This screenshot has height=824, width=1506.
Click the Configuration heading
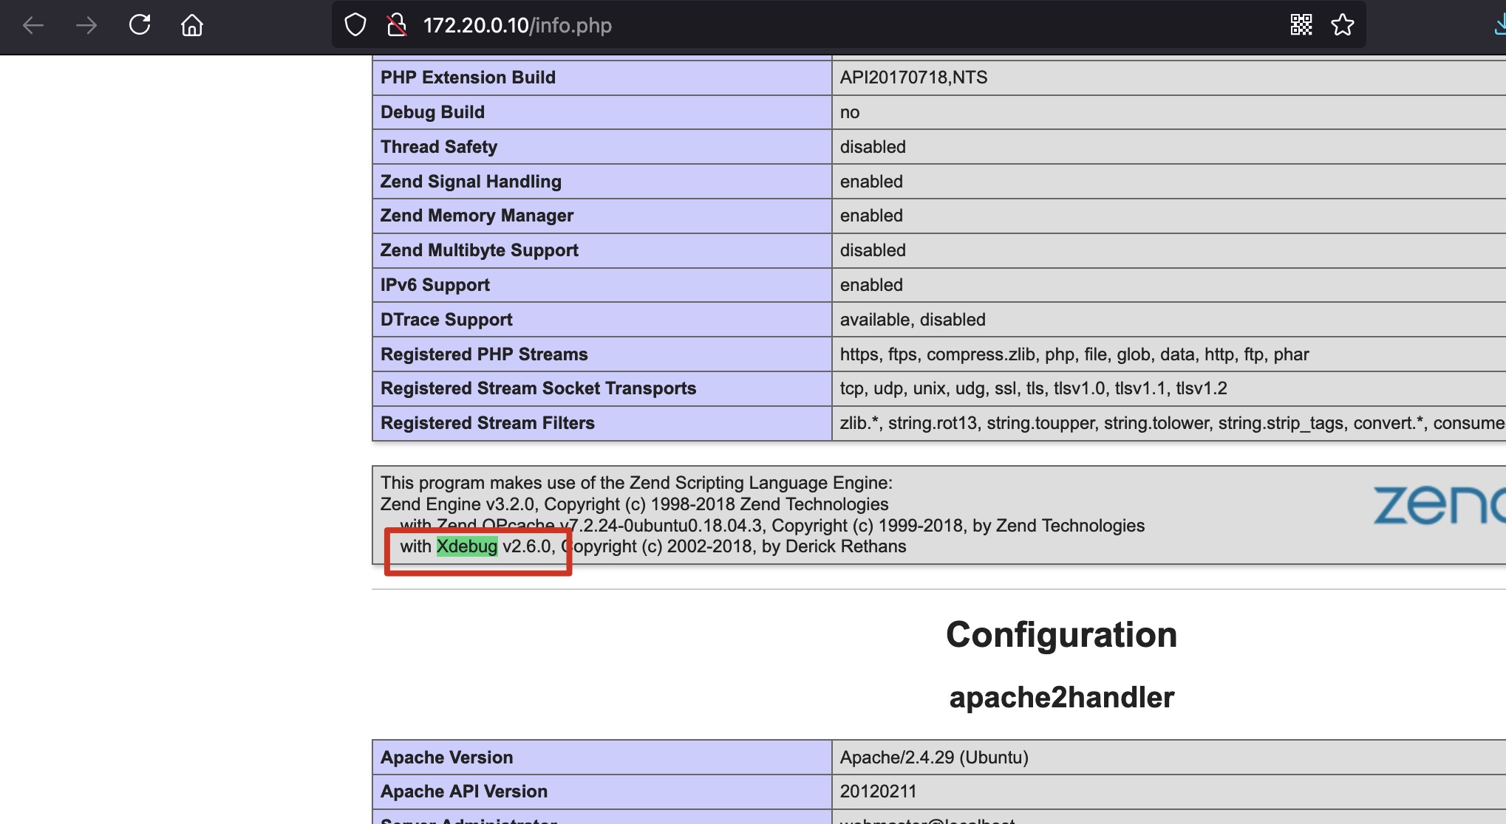1061,635
